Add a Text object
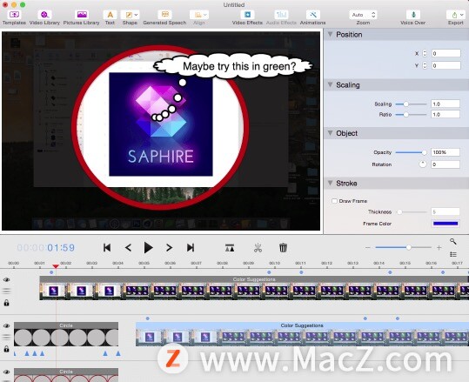Viewport: 469px width, 382px height. [x=110, y=17]
